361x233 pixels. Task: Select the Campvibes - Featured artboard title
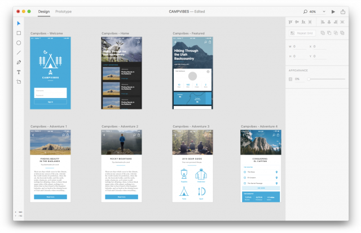[189, 34]
